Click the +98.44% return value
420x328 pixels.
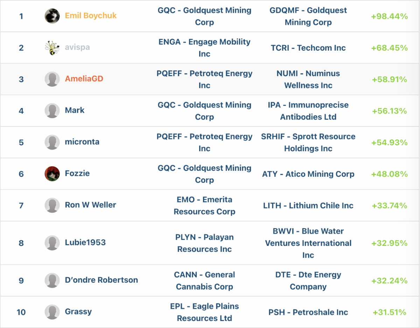[389, 16]
